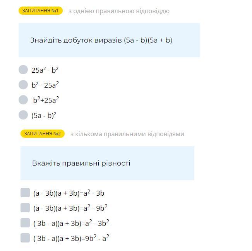Click the answer label text 'b² - 25a²'
Screen dimensions: 252x251
[45, 85]
